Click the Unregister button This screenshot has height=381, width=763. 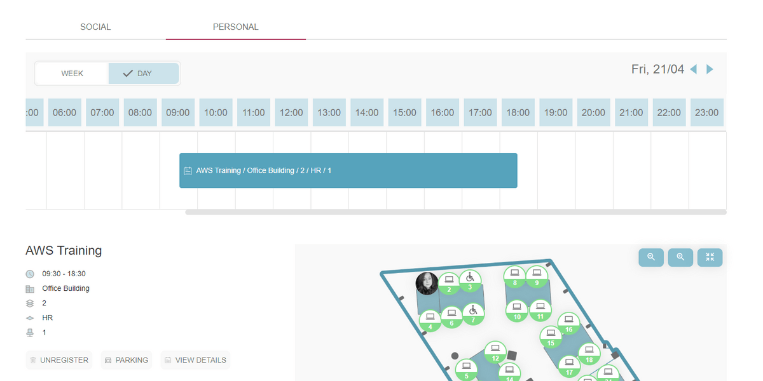coord(58,360)
